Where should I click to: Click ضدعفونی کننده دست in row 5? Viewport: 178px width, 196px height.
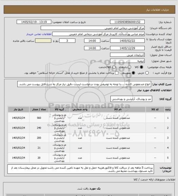(x=118, y=158)
